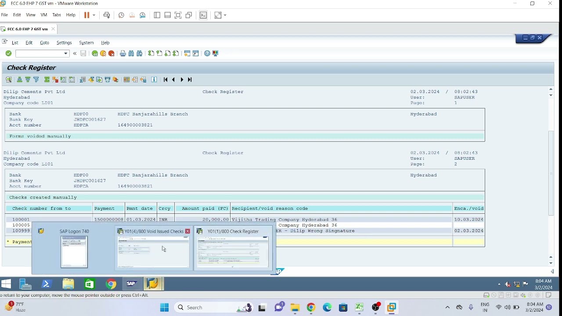Click the Information 'i' icon
This screenshot has height=316, width=562.
[x=154, y=80]
